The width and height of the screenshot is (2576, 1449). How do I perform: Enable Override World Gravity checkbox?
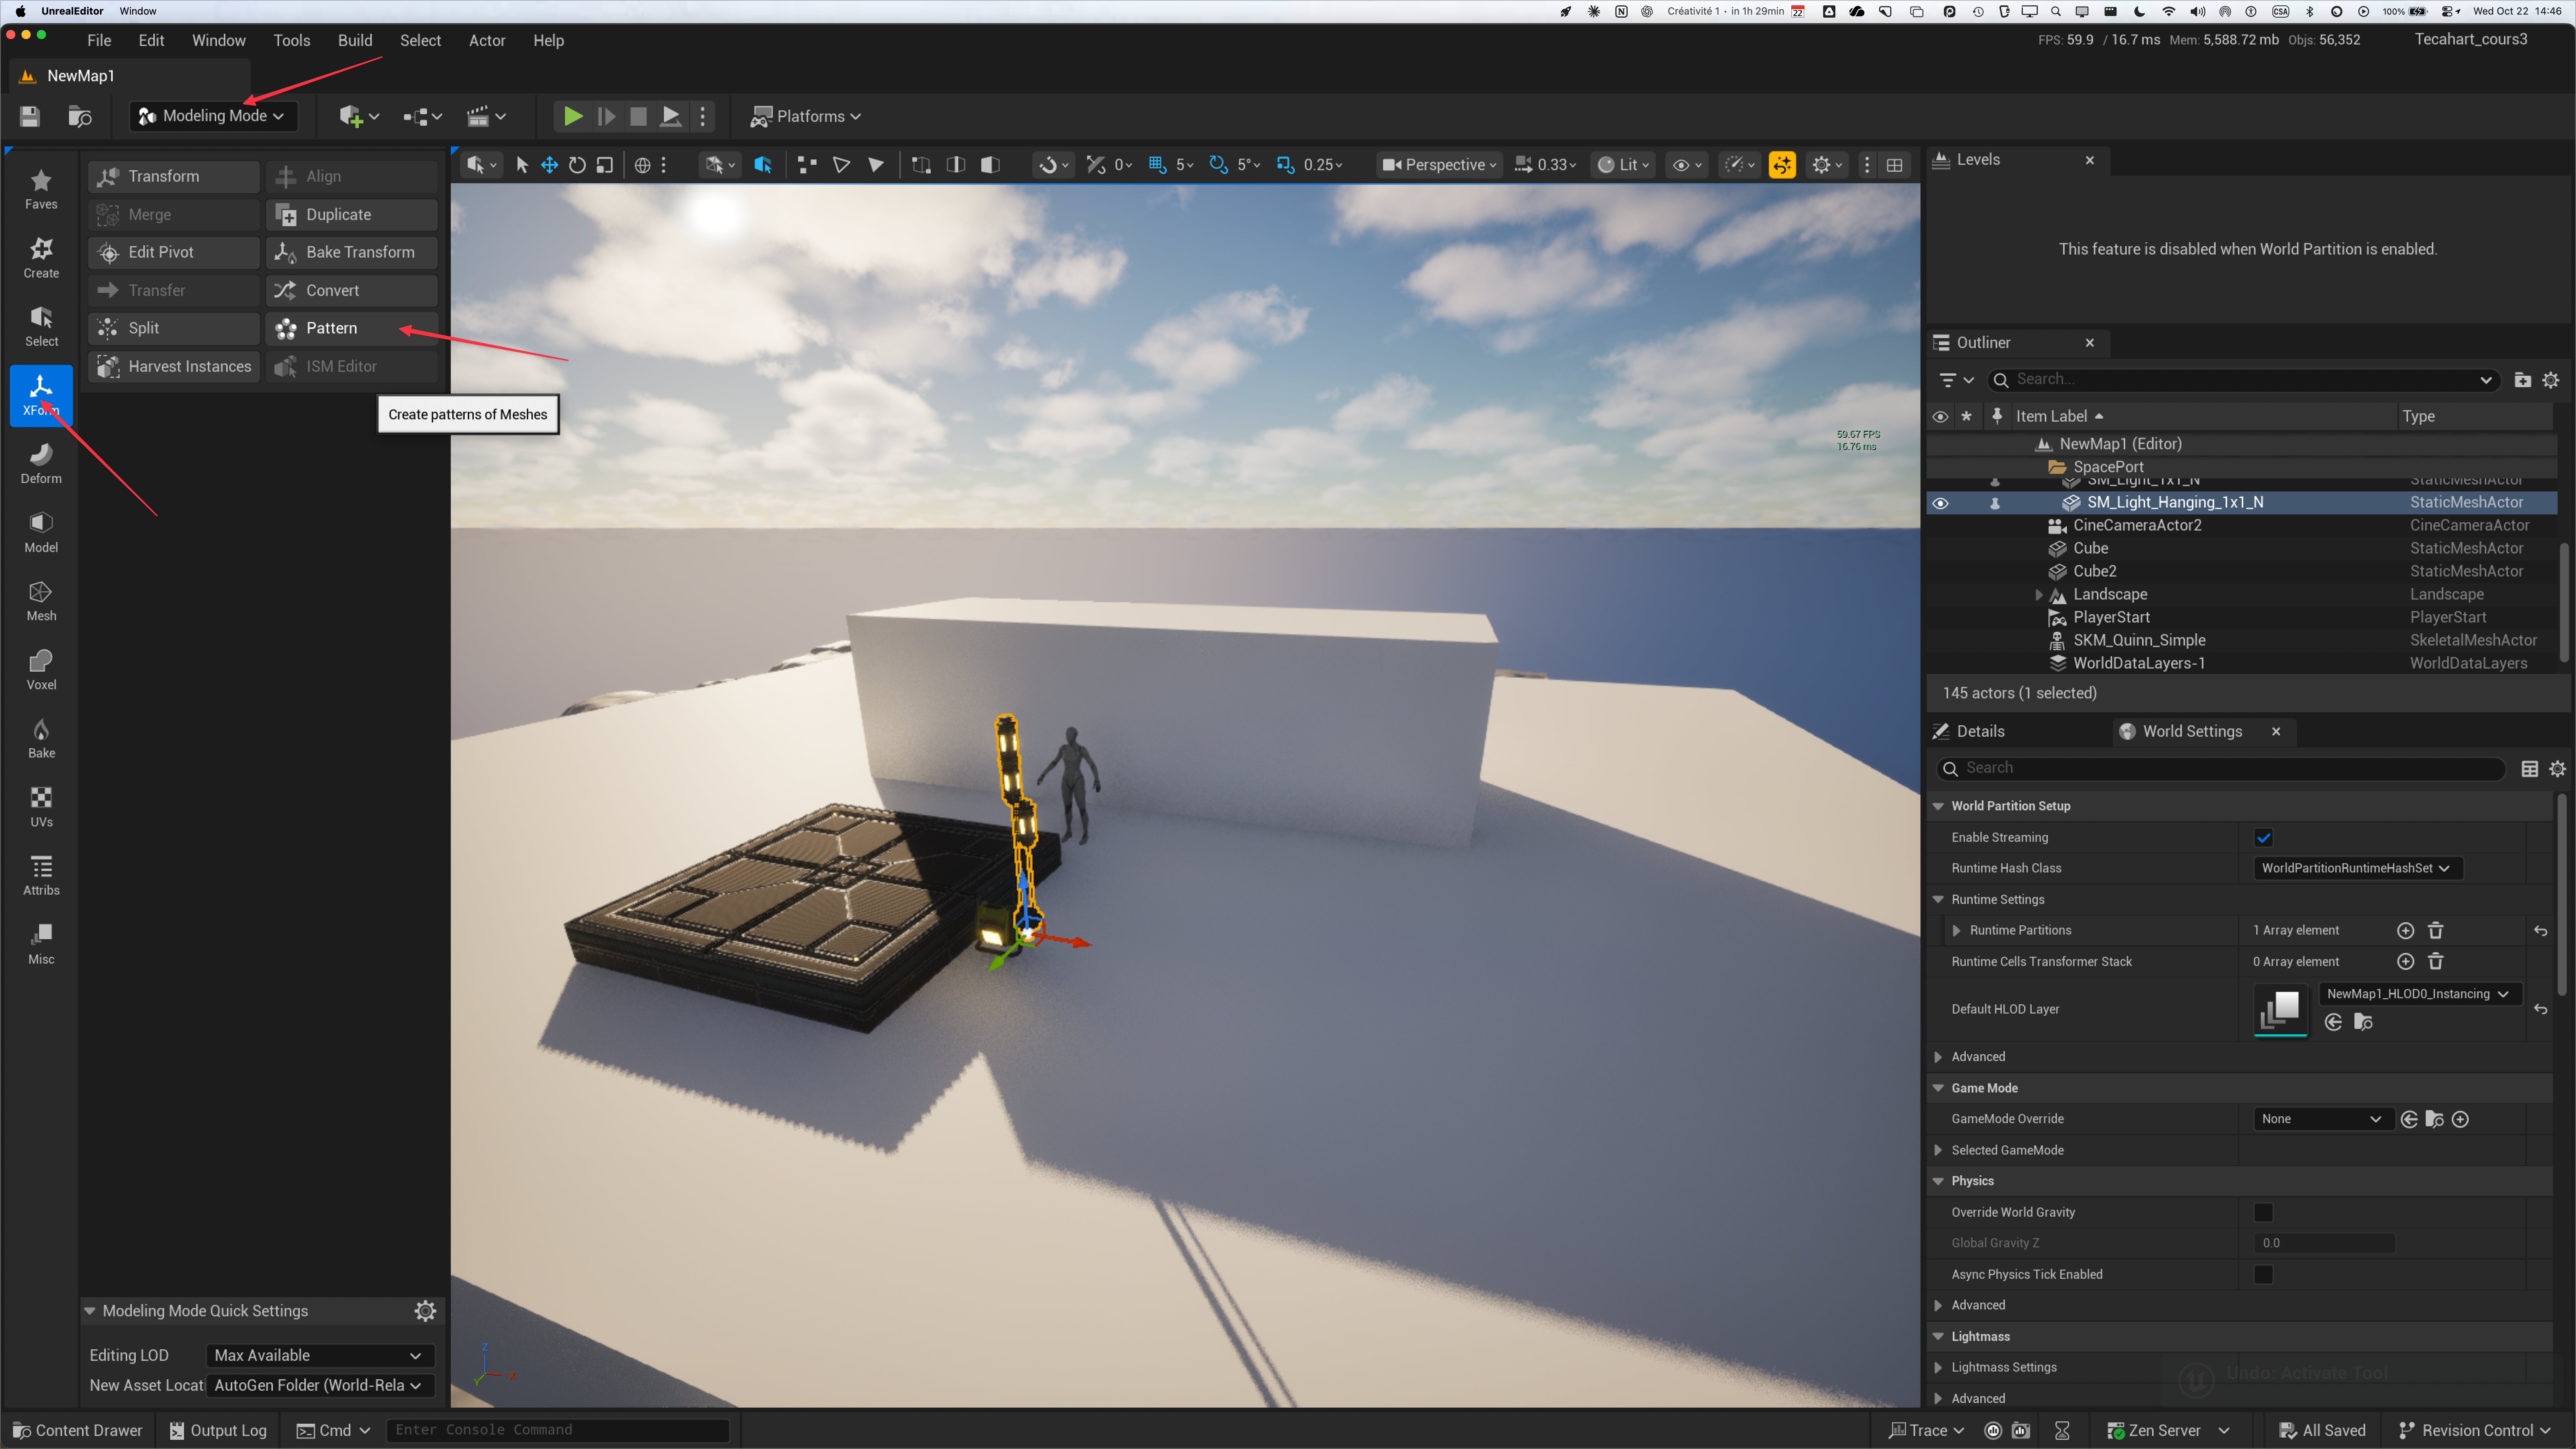coord(2264,1213)
